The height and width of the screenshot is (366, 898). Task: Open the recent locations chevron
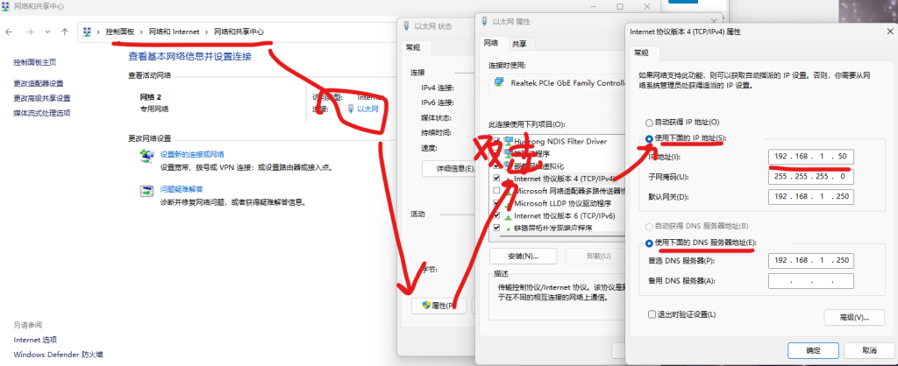pyautogui.click(x=47, y=32)
